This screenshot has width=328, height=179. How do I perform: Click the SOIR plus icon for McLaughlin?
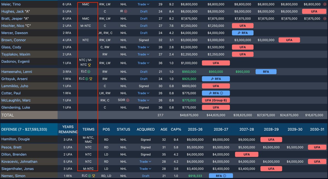click(x=128, y=100)
